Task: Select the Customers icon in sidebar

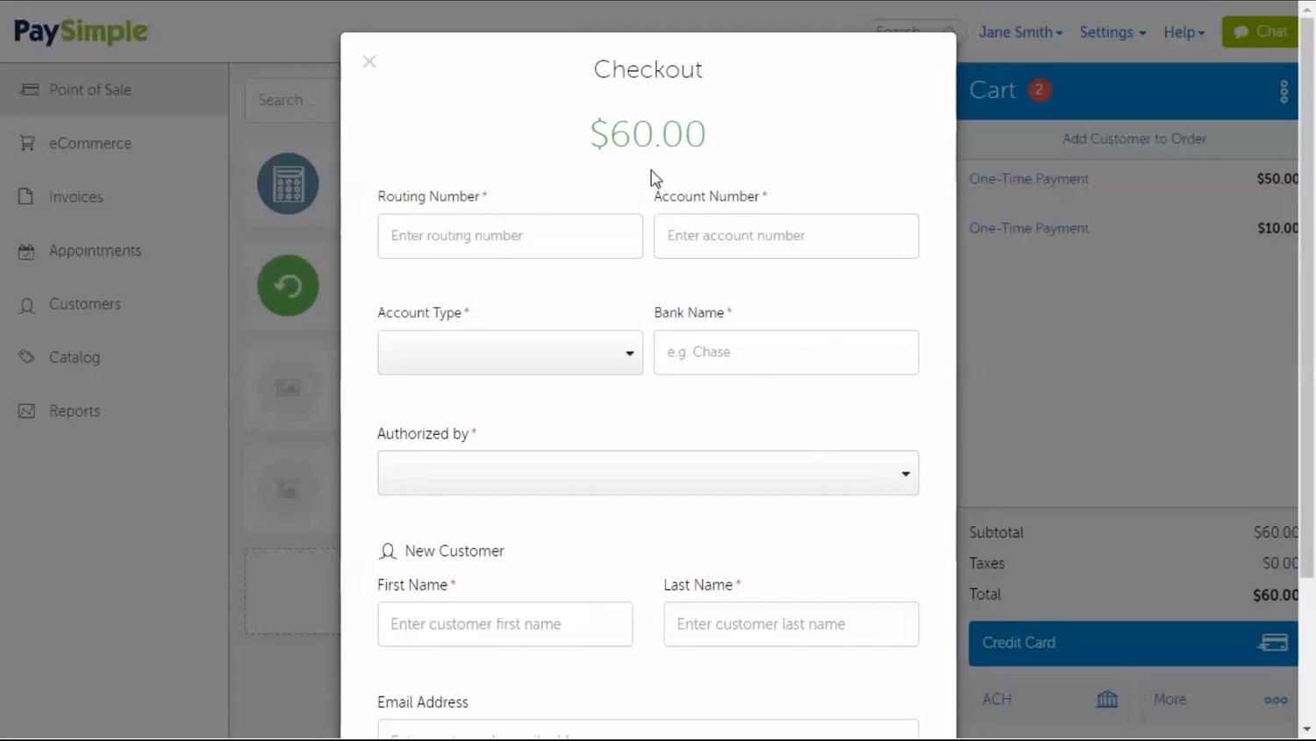Action: (26, 303)
